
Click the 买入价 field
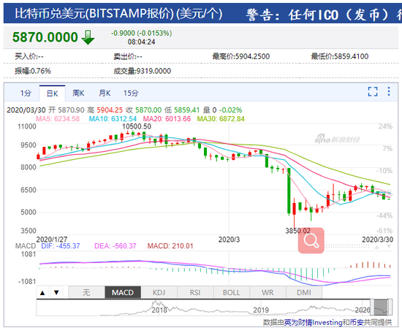coord(29,56)
